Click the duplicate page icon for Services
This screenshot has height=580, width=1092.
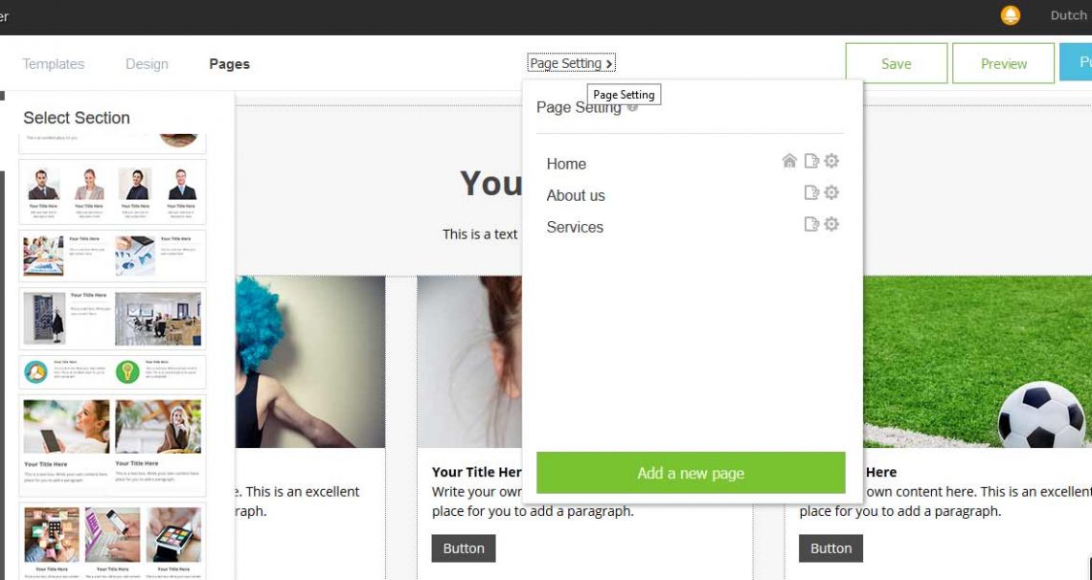pos(811,224)
